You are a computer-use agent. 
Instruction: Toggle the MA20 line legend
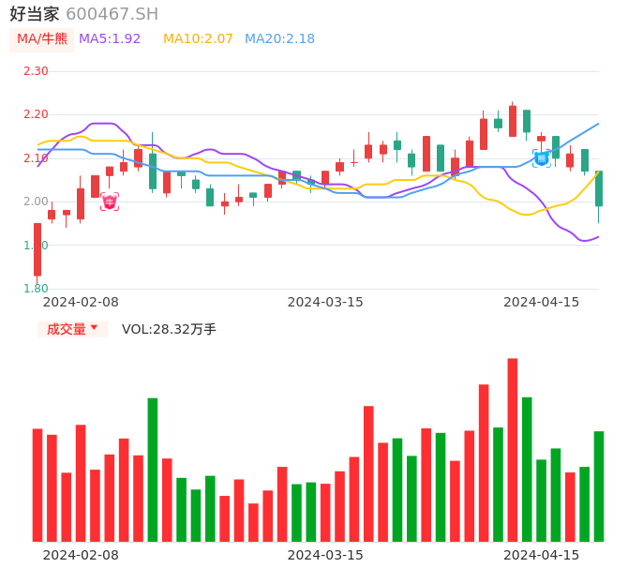[279, 39]
